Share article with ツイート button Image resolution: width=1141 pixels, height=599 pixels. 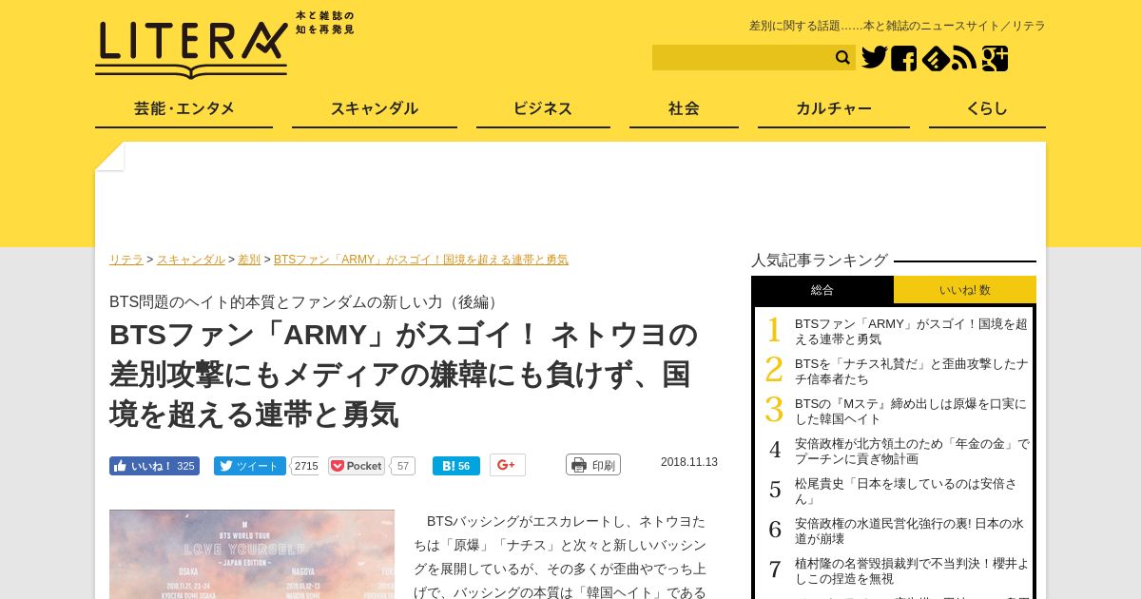tap(250, 466)
